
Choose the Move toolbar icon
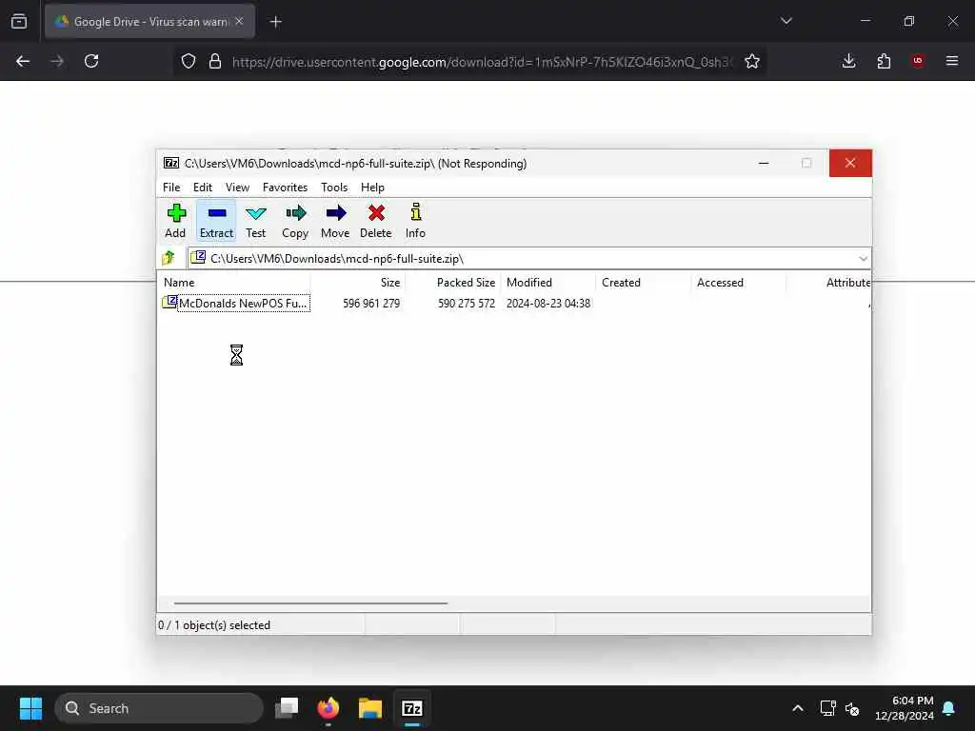(335, 221)
